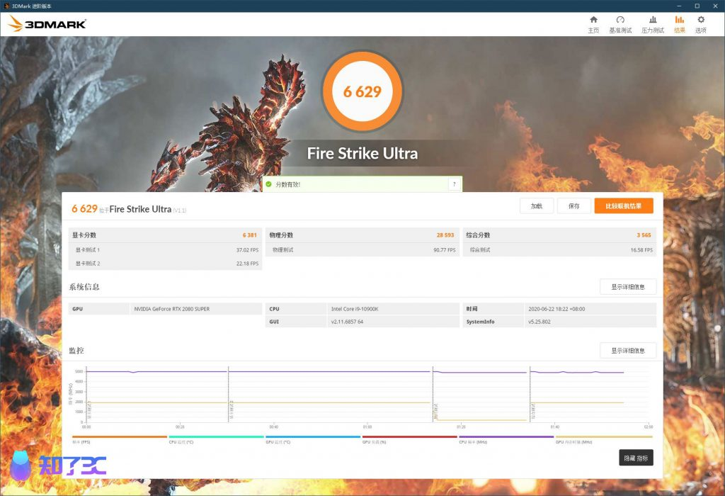Select the physics score value 28 593
725x496 pixels.
point(445,235)
